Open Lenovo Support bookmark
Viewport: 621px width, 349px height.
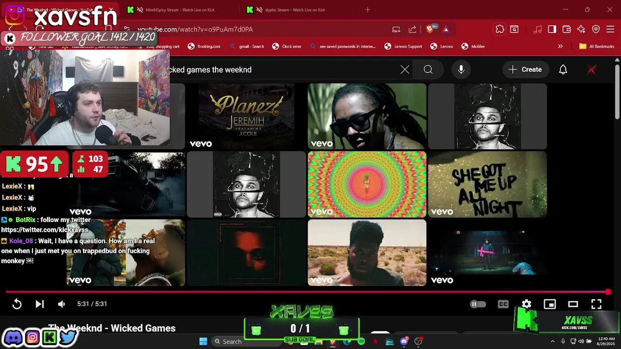(403, 47)
